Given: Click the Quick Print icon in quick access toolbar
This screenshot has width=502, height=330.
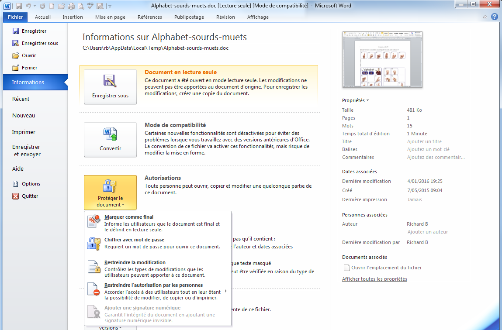Looking at the screenshot, I should click(x=71, y=6).
